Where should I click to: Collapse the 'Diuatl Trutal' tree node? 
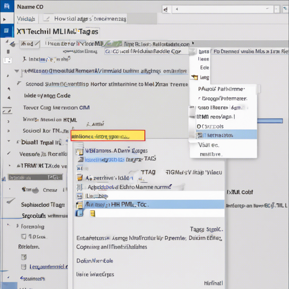8,141
